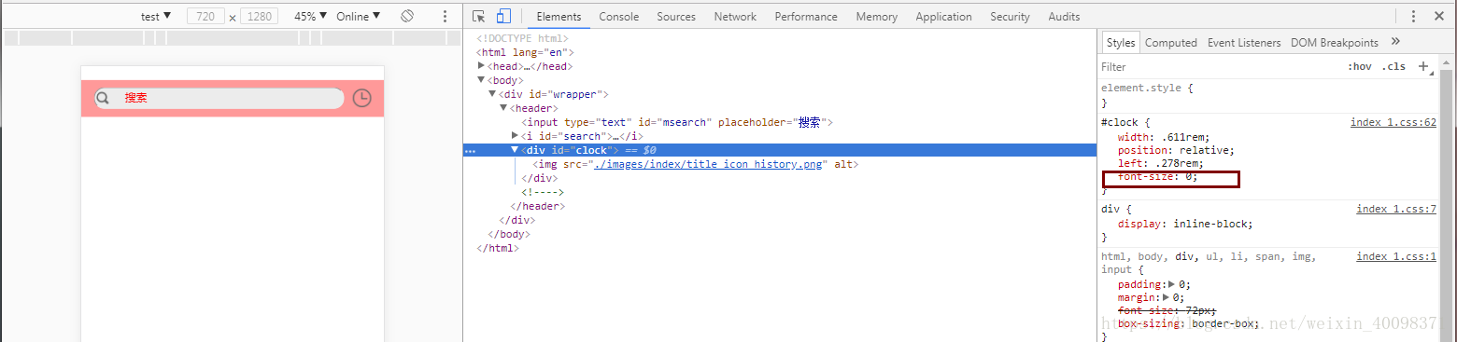Open index_1.css:62 source link
1457x342 pixels.
click(x=1393, y=122)
